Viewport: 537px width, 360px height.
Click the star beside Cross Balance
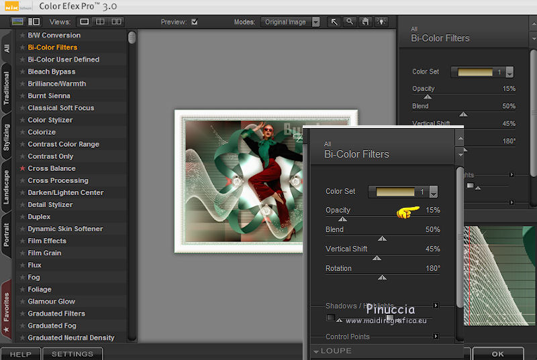tap(22, 168)
